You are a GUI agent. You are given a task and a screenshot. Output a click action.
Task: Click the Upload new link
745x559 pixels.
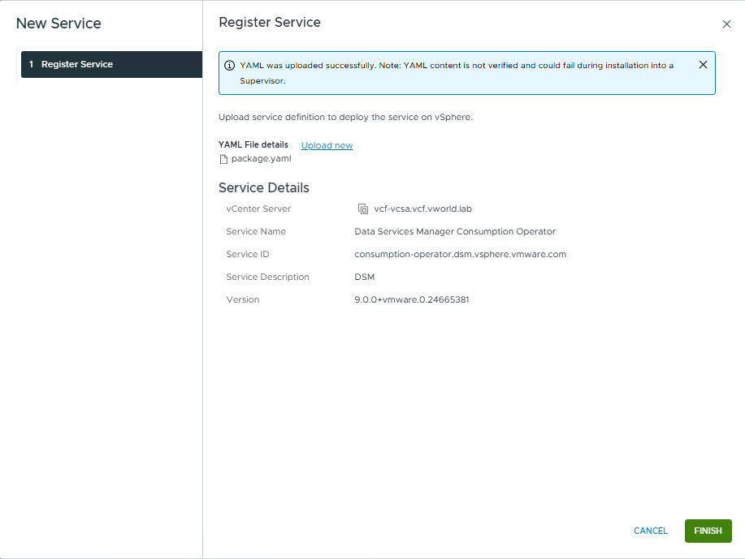(x=327, y=145)
